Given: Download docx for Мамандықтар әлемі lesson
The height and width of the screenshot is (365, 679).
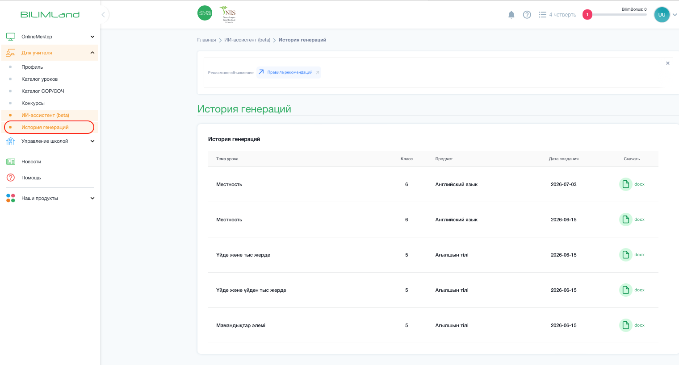Looking at the screenshot, I should [632, 325].
